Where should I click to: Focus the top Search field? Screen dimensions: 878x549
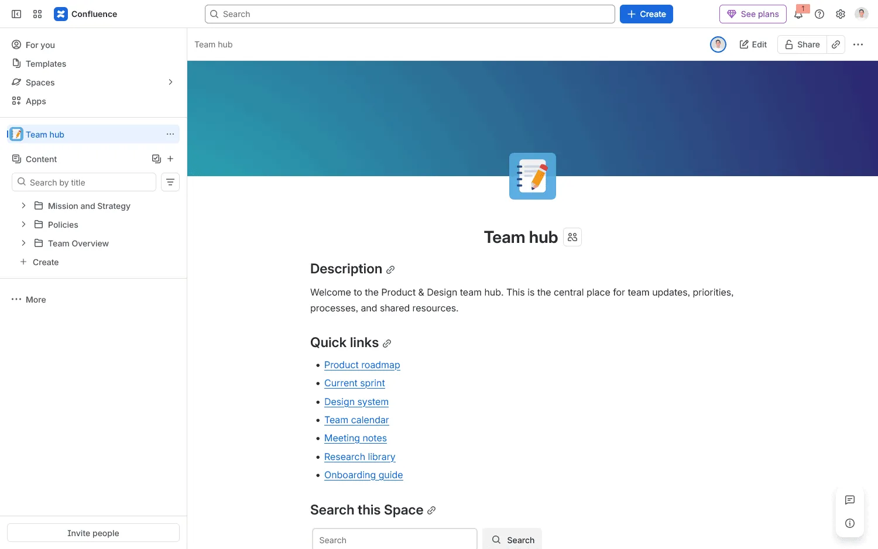coord(410,14)
